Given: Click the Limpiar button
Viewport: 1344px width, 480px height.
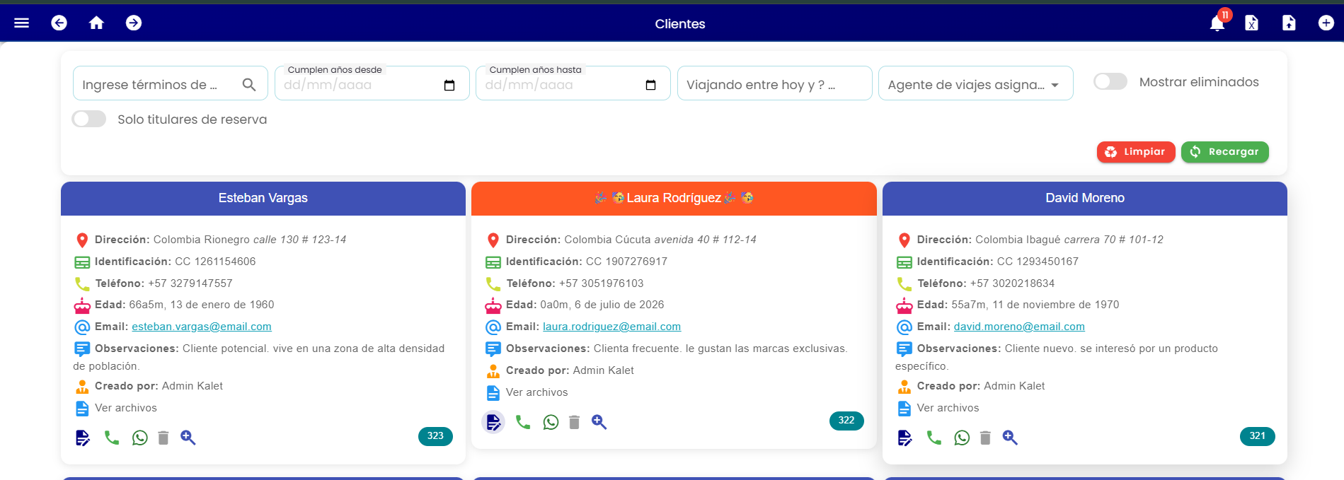Looking at the screenshot, I should (x=1136, y=152).
